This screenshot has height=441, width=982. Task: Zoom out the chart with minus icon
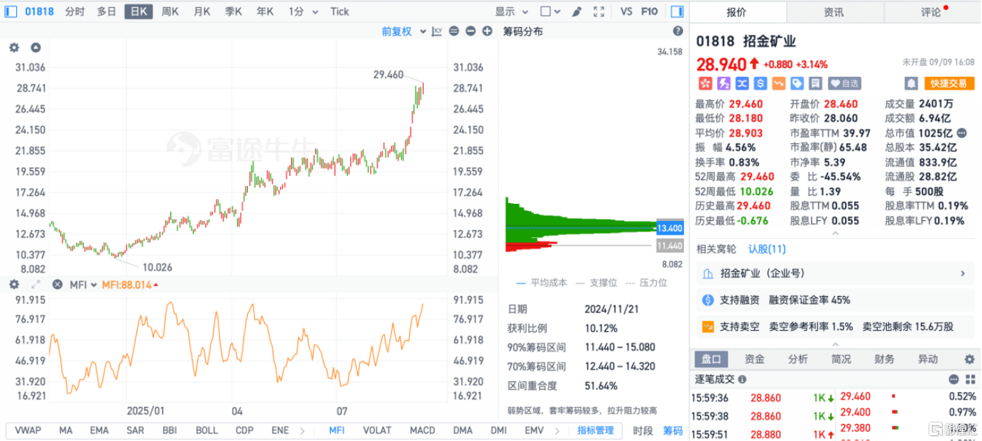[x=470, y=31]
